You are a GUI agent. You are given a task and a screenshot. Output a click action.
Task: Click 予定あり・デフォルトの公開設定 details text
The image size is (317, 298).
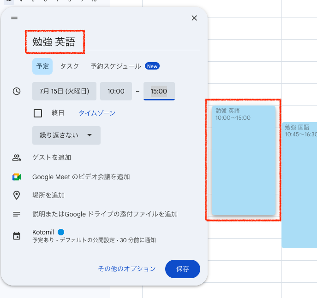(x=94, y=240)
